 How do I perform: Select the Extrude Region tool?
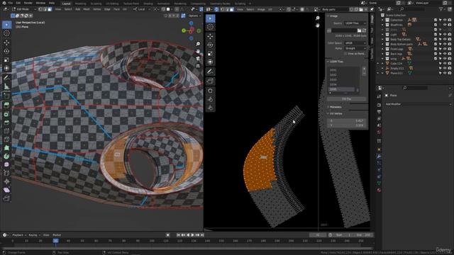[6, 106]
